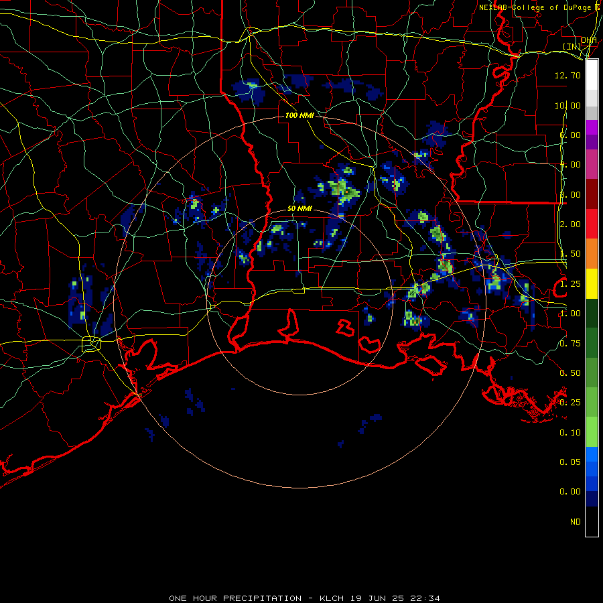Click the 0.05 legend value
This screenshot has height=603, width=603.
(x=570, y=462)
